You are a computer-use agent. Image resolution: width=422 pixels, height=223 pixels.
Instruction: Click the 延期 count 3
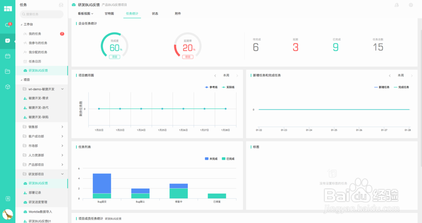pyautogui.click(x=295, y=47)
